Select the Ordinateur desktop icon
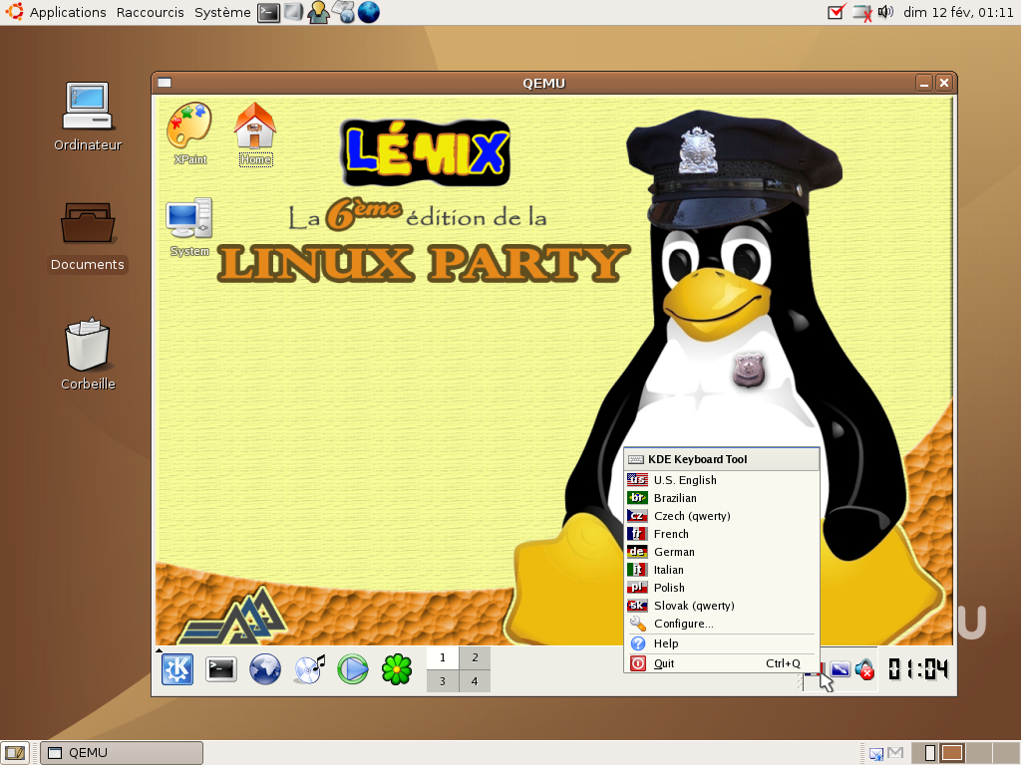The width and height of the screenshot is (1021, 765). point(88,118)
